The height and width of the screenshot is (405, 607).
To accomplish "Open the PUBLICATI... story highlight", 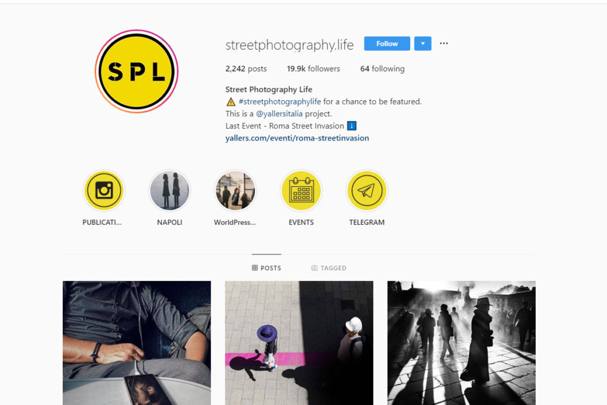I will [x=103, y=190].
